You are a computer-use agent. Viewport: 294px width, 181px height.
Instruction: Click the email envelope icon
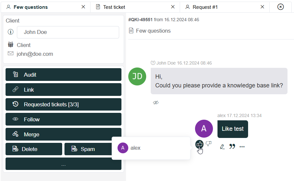pyautogui.click(x=10, y=53)
